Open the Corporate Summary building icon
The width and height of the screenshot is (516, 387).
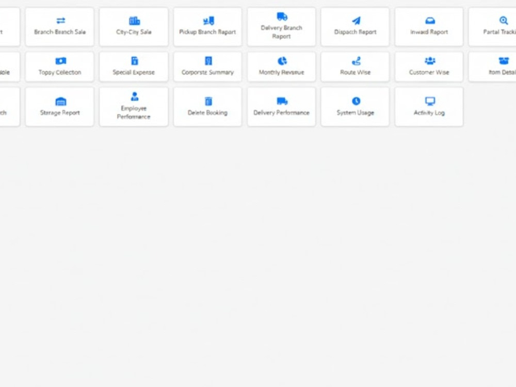pos(208,61)
